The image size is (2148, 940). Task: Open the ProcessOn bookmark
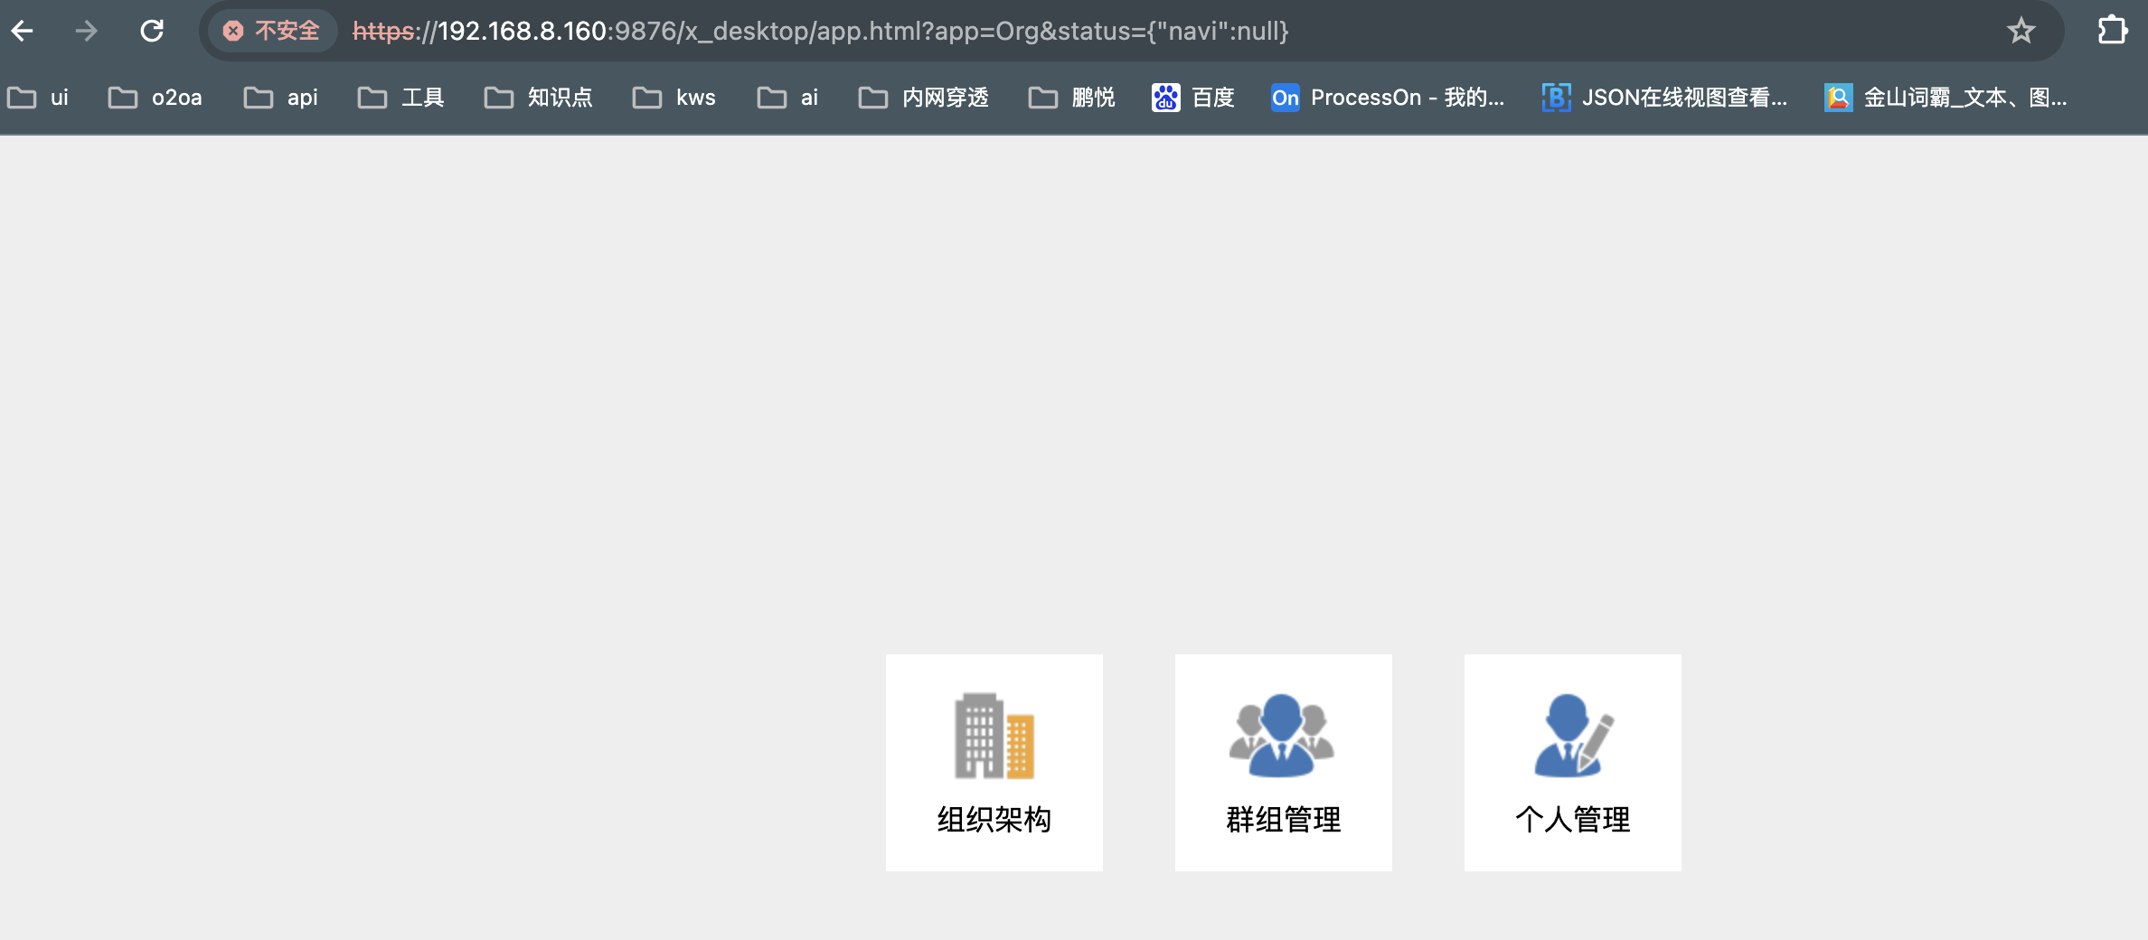pos(1388,98)
